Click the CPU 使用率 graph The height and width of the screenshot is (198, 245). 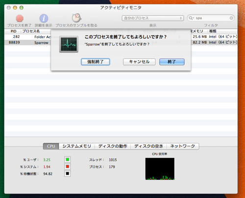click(160, 169)
